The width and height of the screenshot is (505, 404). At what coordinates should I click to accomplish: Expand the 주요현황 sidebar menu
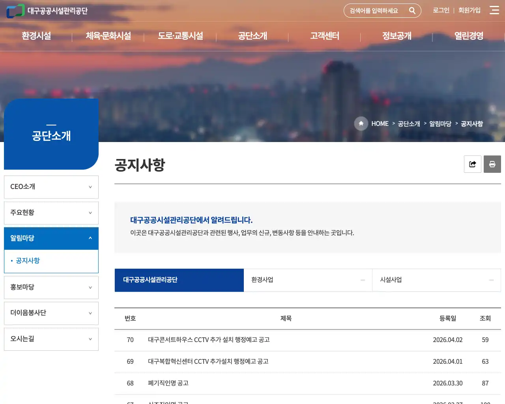coord(51,213)
